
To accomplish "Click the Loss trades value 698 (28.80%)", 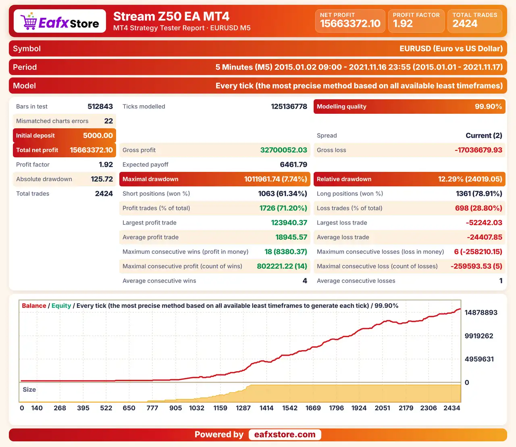I will tap(479, 208).
